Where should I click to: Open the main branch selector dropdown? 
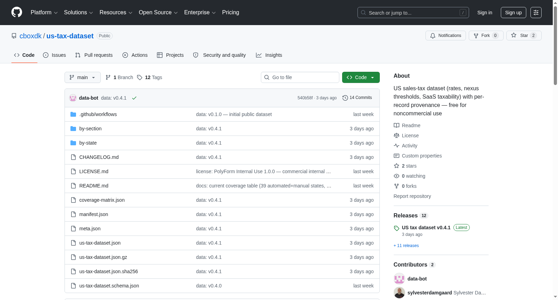(83, 77)
